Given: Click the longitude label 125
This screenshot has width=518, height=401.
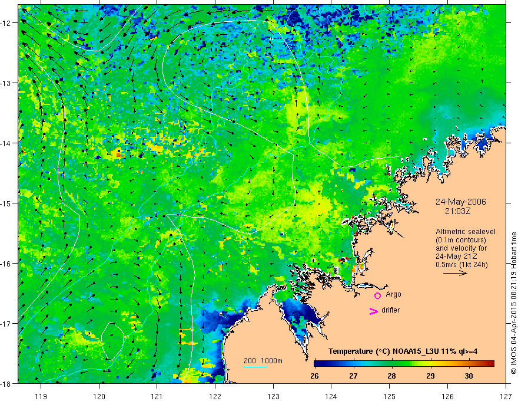Looking at the screenshot, I should pos(390,396).
